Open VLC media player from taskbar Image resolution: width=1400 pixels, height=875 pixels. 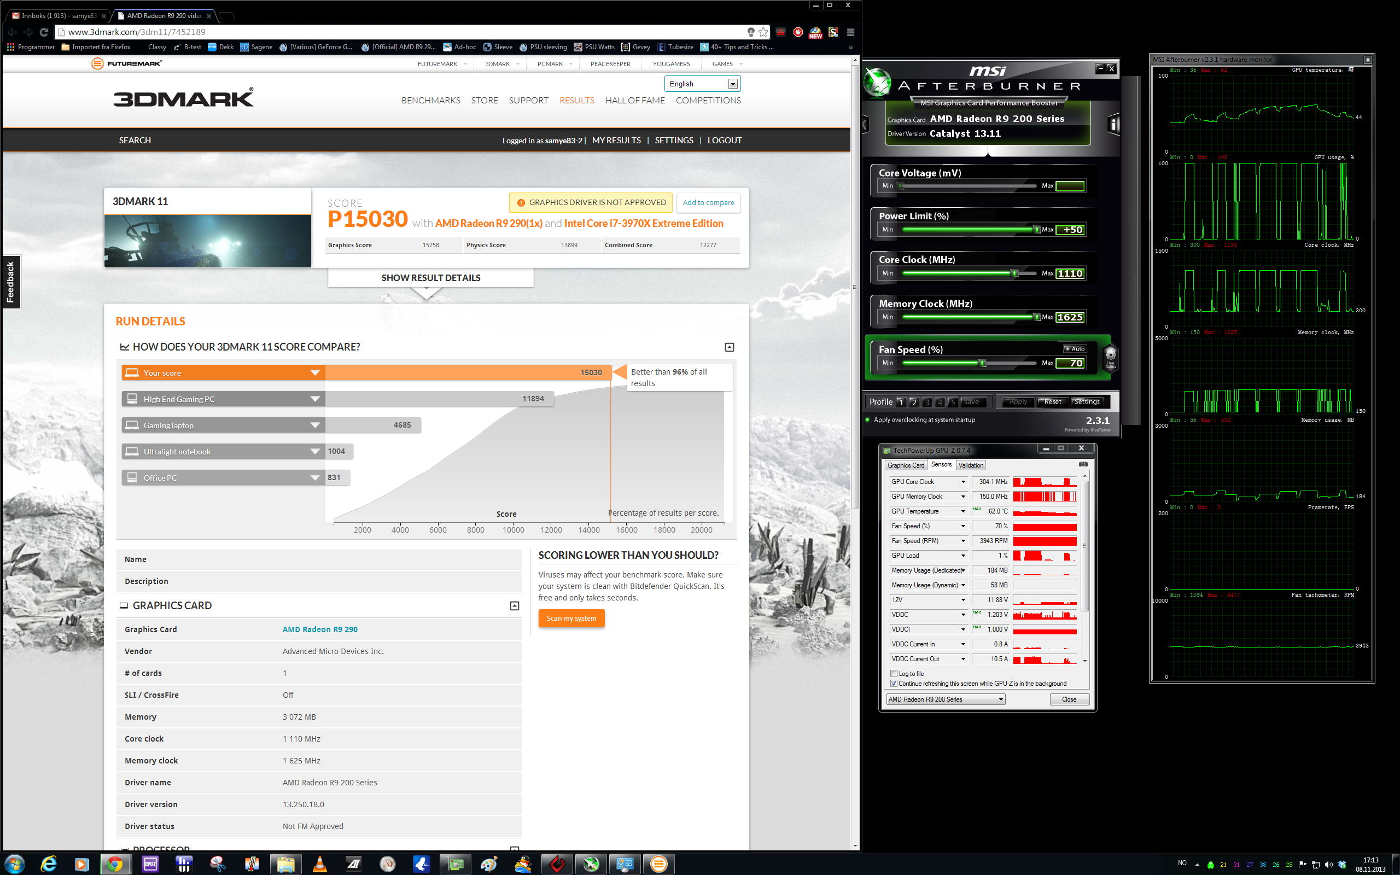[x=319, y=864]
